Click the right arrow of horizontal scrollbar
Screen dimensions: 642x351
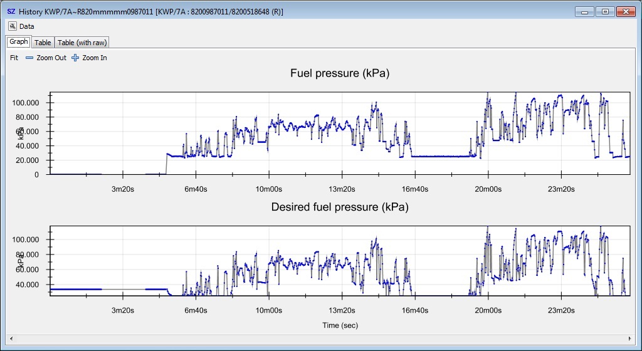629,338
